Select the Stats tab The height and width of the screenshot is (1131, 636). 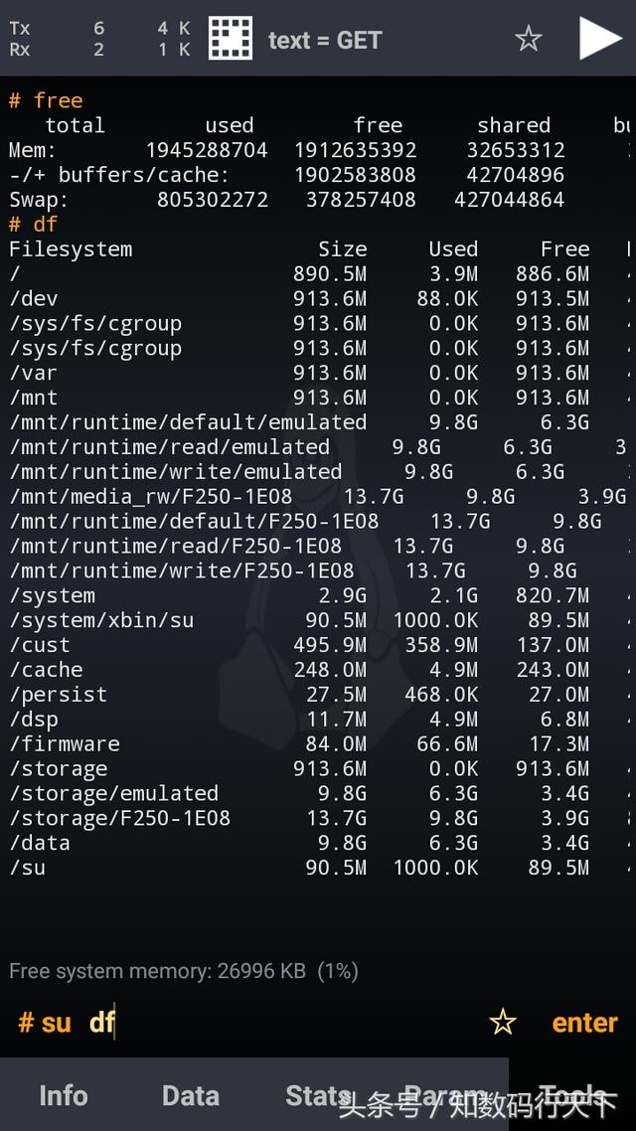[x=318, y=1095]
